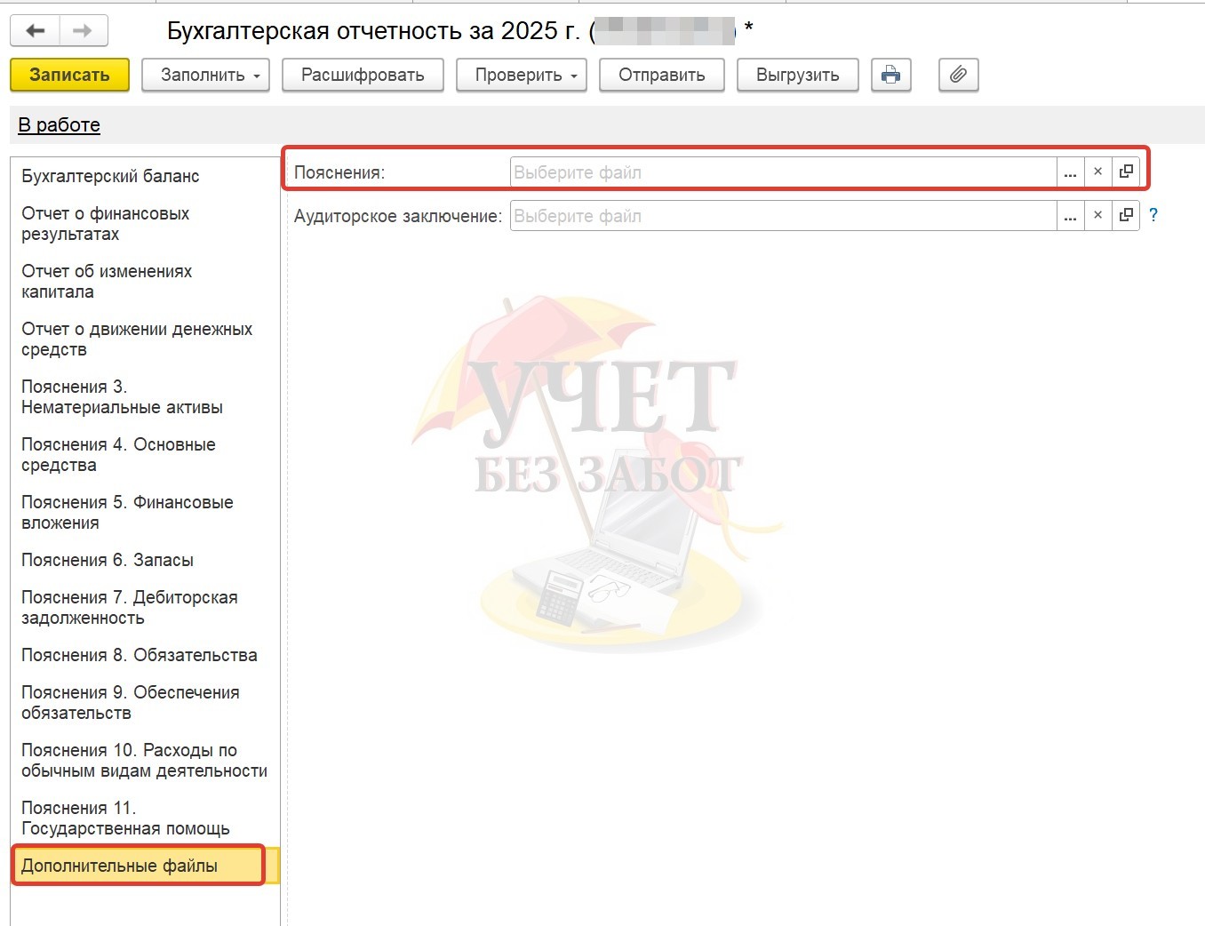Clear the Аудиторское заключение file field

[1097, 216]
